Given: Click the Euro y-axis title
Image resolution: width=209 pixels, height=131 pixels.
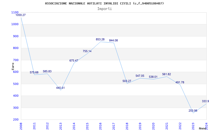Looking at the screenshot, I should (x=13, y=66).
